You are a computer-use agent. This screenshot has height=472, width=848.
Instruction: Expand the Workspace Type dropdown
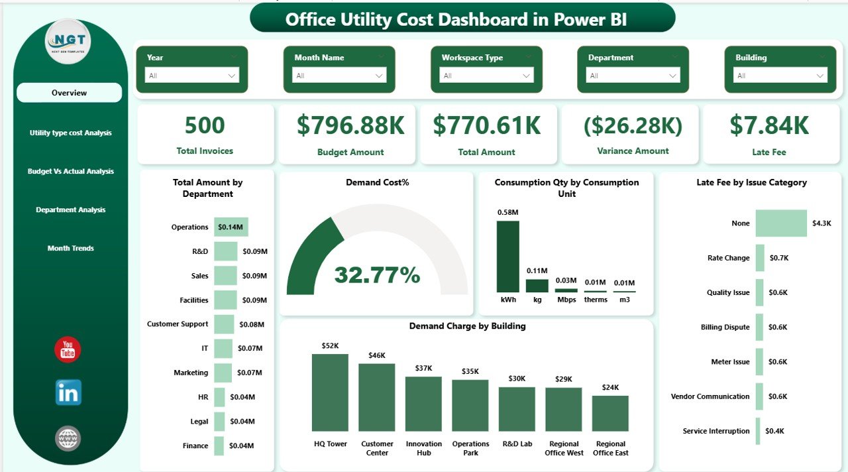486,76
